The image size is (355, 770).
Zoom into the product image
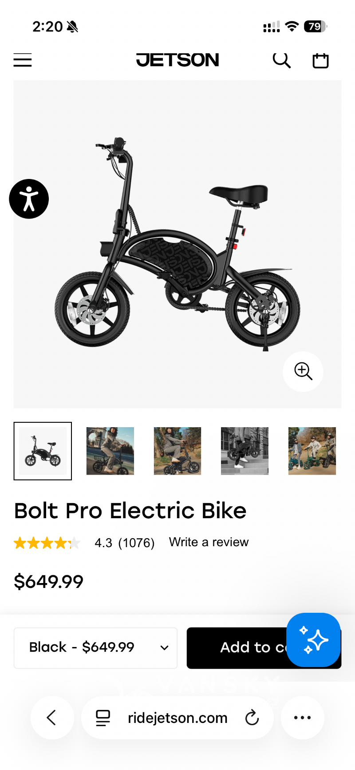303,371
